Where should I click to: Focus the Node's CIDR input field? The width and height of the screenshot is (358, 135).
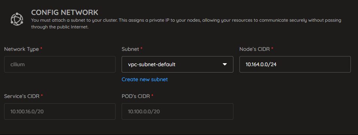coord(295,64)
